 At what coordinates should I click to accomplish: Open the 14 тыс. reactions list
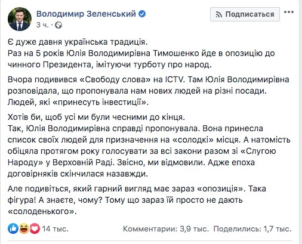pos(55,229)
